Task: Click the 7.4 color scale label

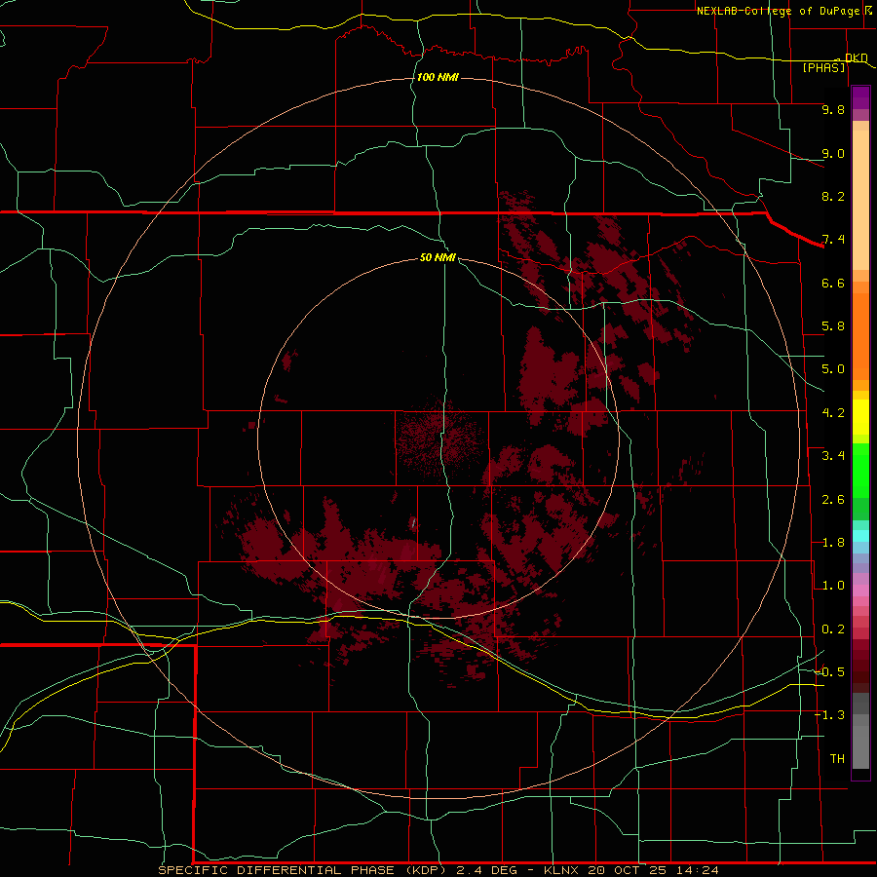Action: [x=833, y=240]
